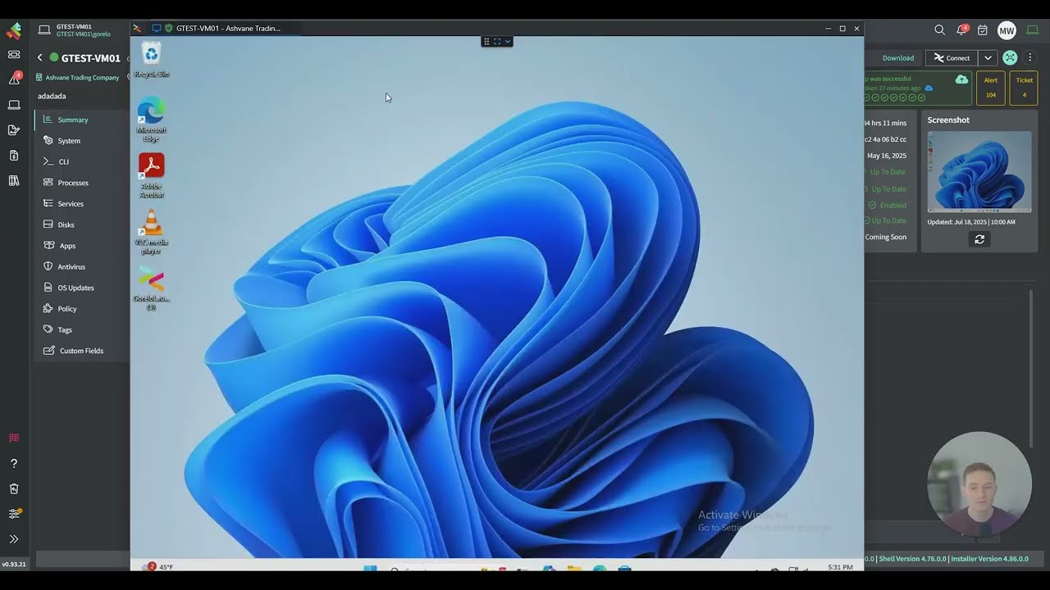Open the settings sliders icon in left rail
The height and width of the screenshot is (590, 1050).
14,514
